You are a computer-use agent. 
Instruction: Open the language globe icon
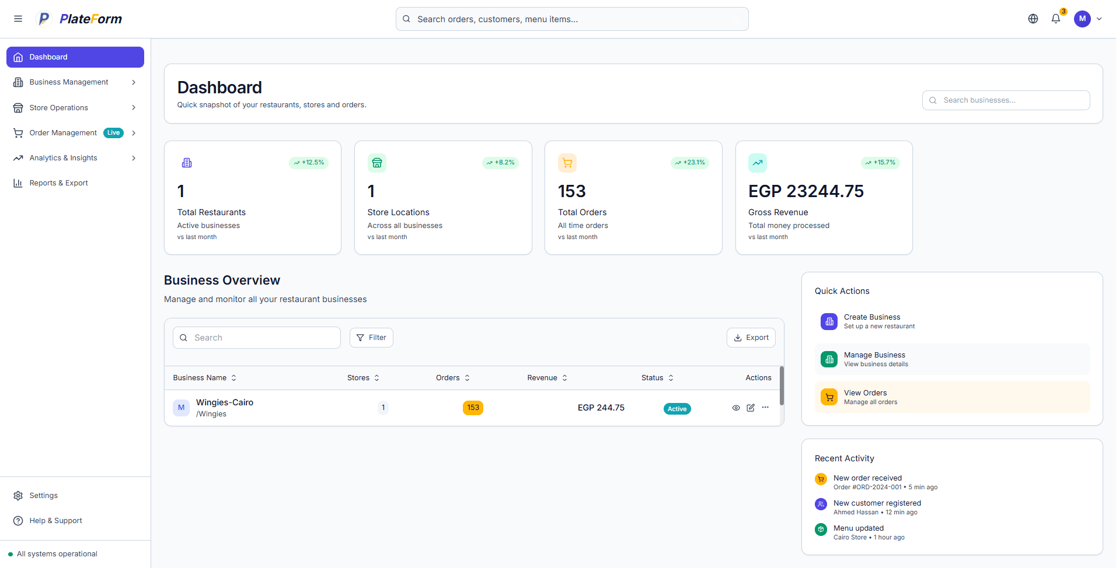[1033, 19]
